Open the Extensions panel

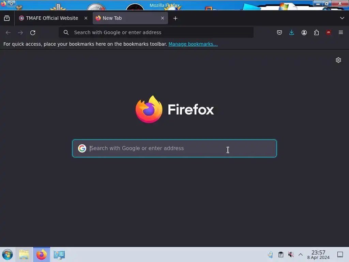point(316,32)
